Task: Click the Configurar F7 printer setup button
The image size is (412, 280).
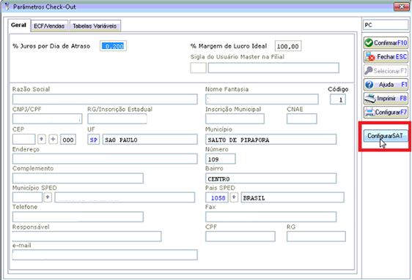Action: (x=386, y=113)
